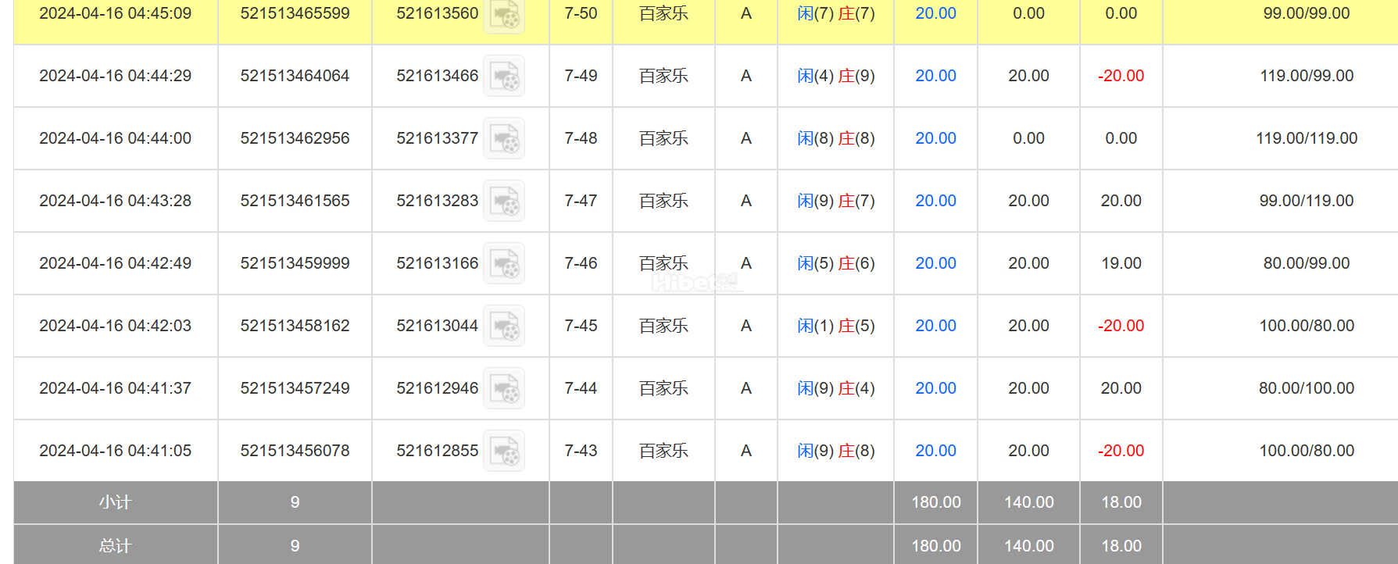Click balance value 80.00/99.00
This screenshot has width=1398, height=564.
point(1307,263)
